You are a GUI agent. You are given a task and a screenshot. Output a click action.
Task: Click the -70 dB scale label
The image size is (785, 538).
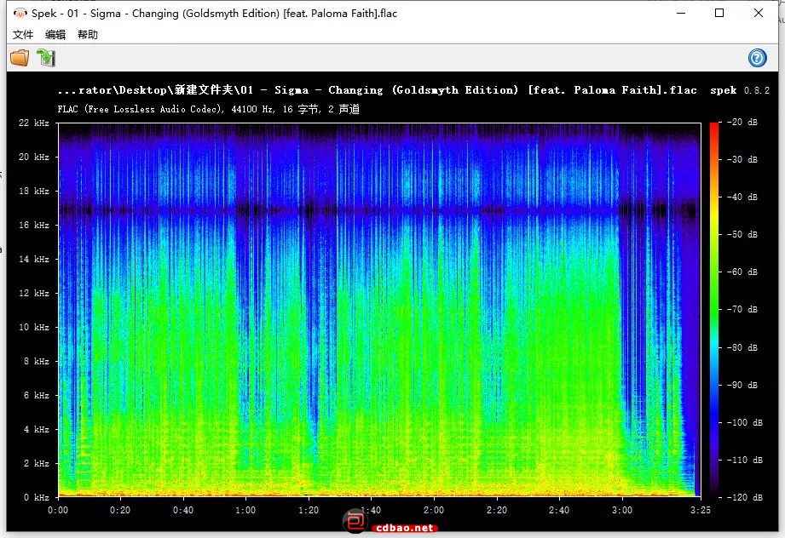click(742, 310)
